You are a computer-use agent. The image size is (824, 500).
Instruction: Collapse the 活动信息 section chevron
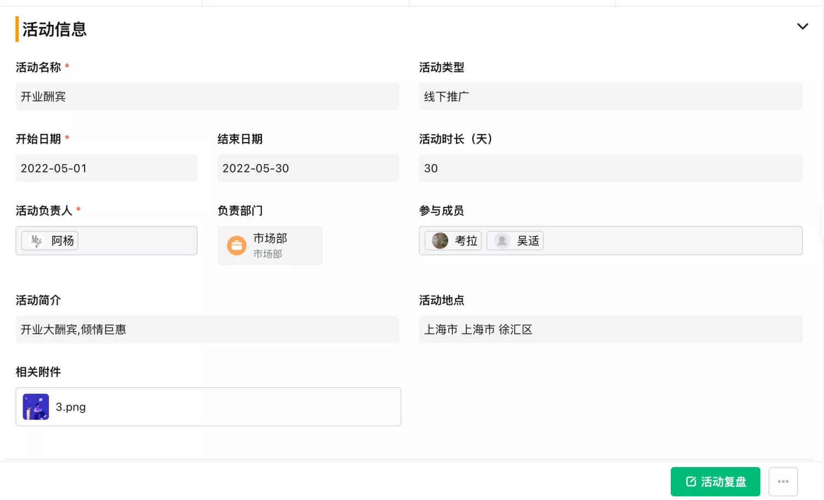[x=803, y=26]
